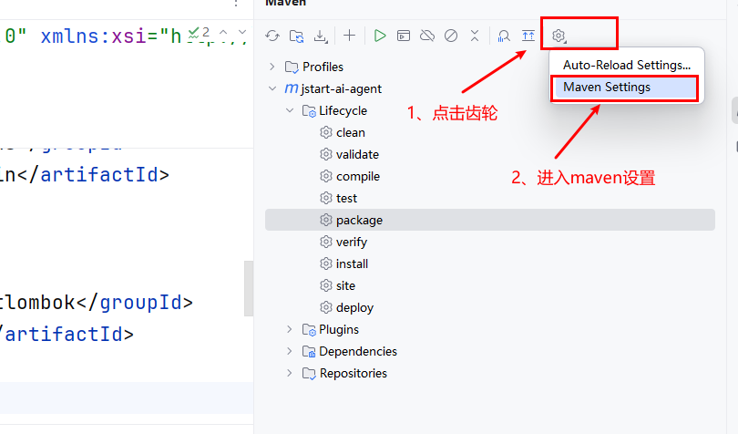Show dependencies diagram toolbar icon

point(528,36)
